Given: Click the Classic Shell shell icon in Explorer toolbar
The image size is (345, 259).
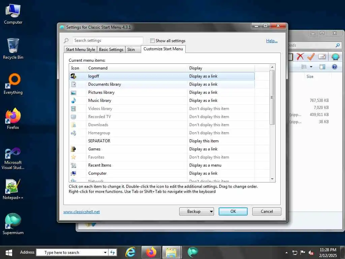Looking at the screenshot, I should [335, 57].
